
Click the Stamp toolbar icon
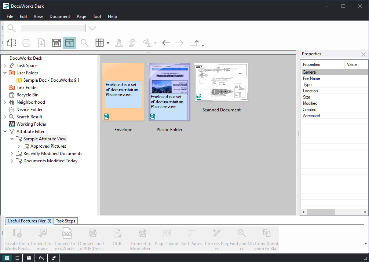[119, 43]
